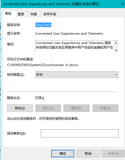Viewport: 125px width, 160px height.
Task: Close the properties dialog with X
Action: (123, 4)
